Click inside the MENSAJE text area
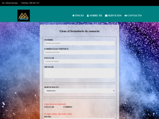 pos(79,73)
